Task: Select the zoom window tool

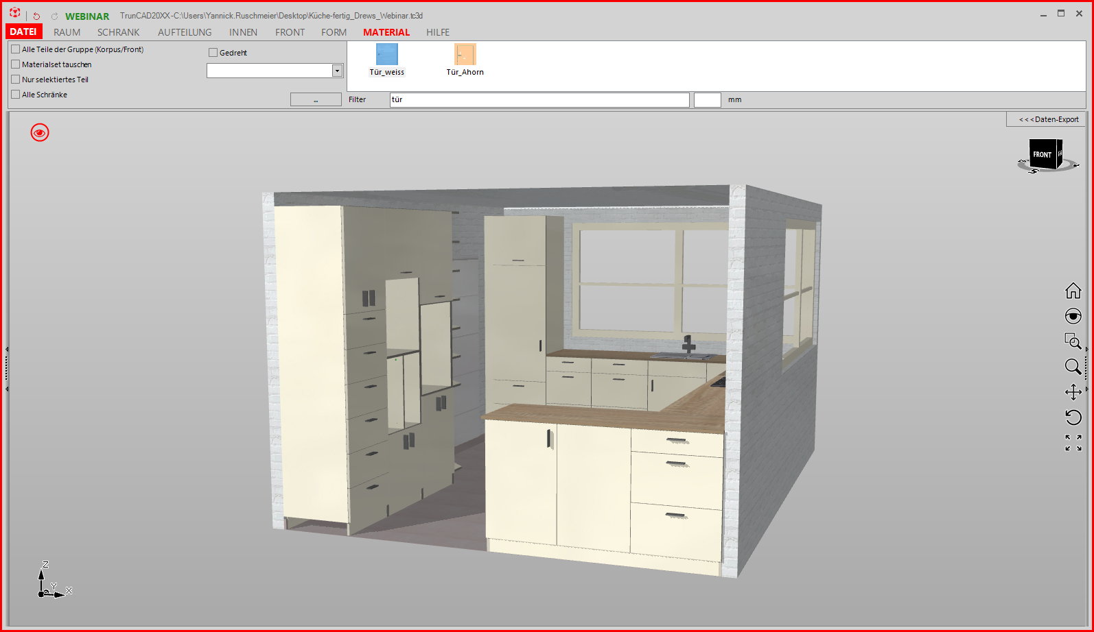Action: [x=1073, y=341]
